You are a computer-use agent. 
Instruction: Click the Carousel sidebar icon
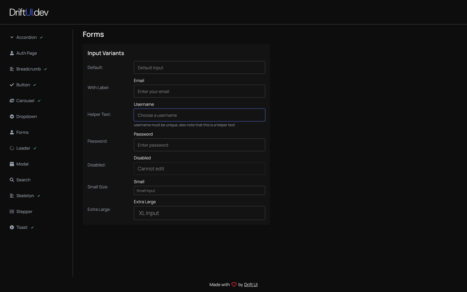pyautogui.click(x=12, y=101)
